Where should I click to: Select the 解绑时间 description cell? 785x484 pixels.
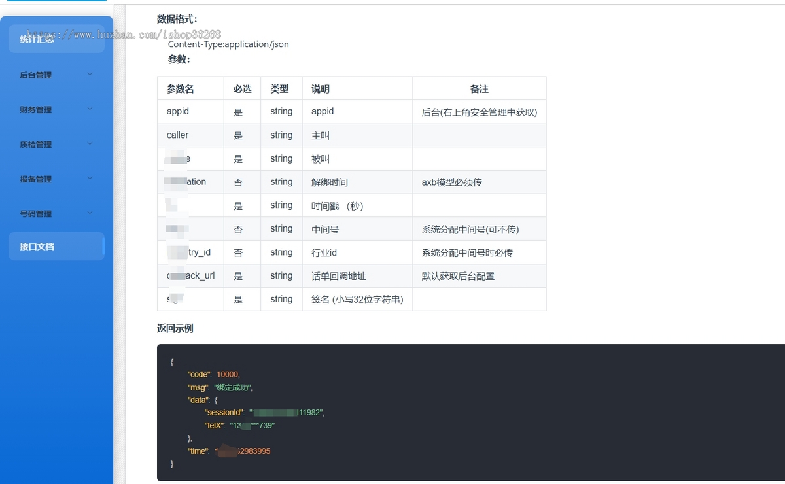click(x=357, y=182)
